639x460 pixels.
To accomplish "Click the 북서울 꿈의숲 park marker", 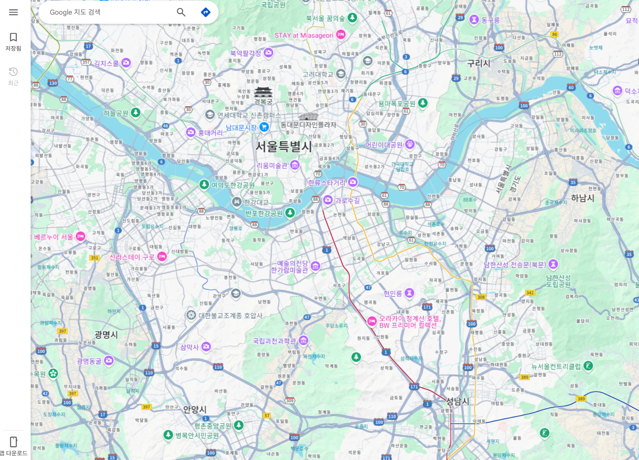I will coord(352,18).
